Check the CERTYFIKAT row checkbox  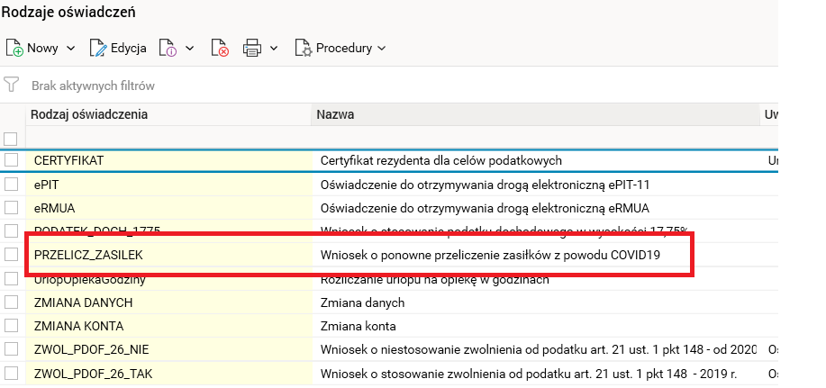[11, 160]
